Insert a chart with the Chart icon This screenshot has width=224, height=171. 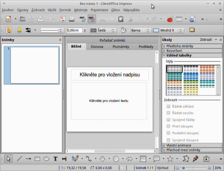[x=170, y=19]
